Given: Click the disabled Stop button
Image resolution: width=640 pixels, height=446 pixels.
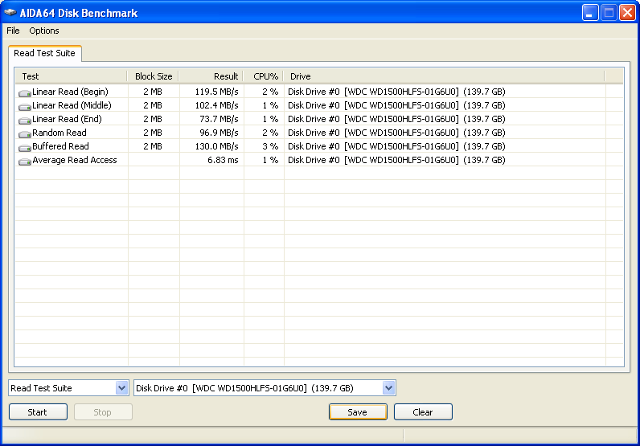Looking at the screenshot, I should 103,412.
